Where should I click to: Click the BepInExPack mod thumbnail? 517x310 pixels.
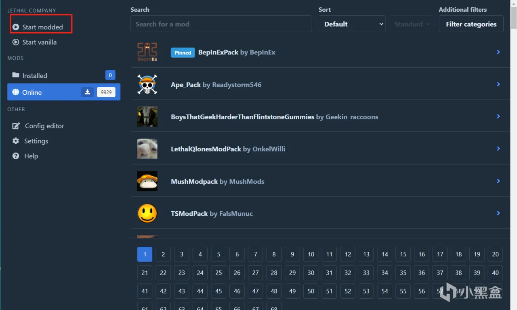pyautogui.click(x=147, y=52)
